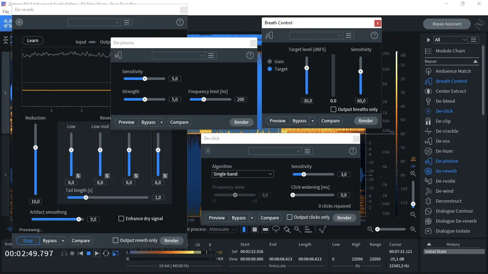Select the Lasso selection tool
The image size is (488, 274).
[x=276, y=229]
